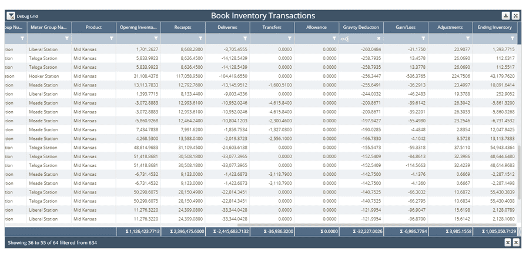
Task: Click the horizontal scrollbar thumb
Action: (x=377, y=225)
